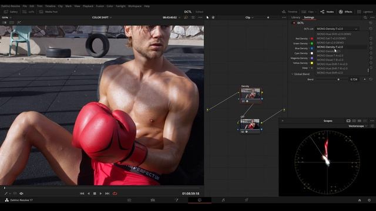Toggle the split-screen viewer icon
This screenshot has width=376, height=211.
click(12, 22)
